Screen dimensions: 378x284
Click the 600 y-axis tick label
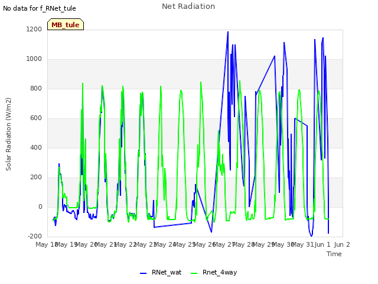point(36,118)
